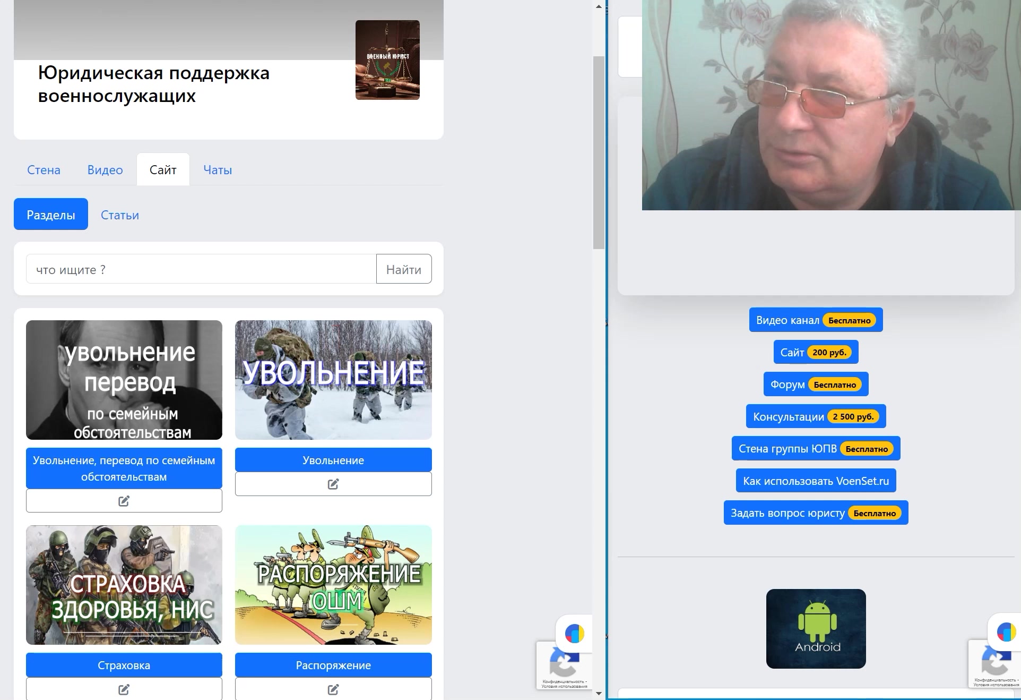Viewport: 1021px width, 700px height.
Task: Click edit icon below Распоряжение button
Action: (333, 689)
